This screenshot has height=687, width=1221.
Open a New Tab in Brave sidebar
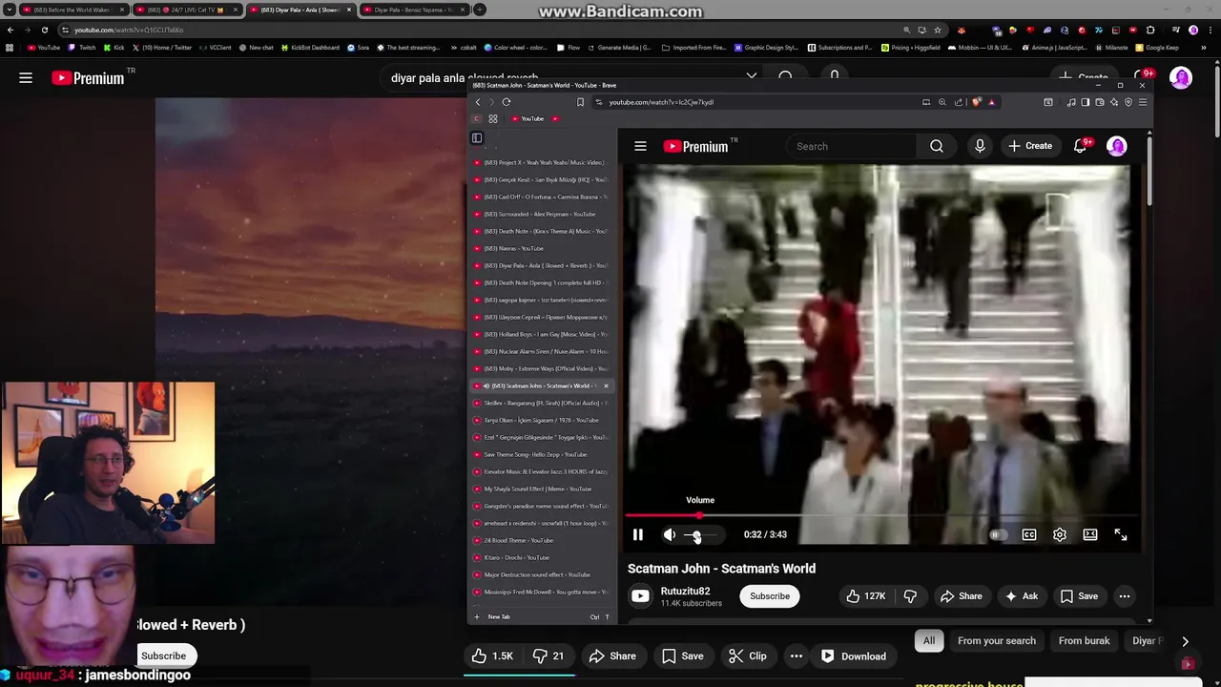click(x=541, y=617)
